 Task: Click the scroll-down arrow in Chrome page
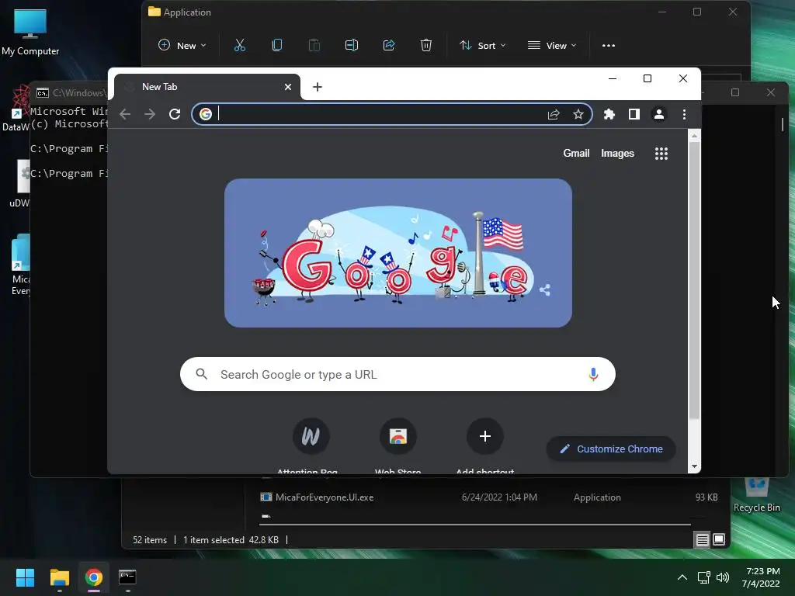tap(694, 466)
